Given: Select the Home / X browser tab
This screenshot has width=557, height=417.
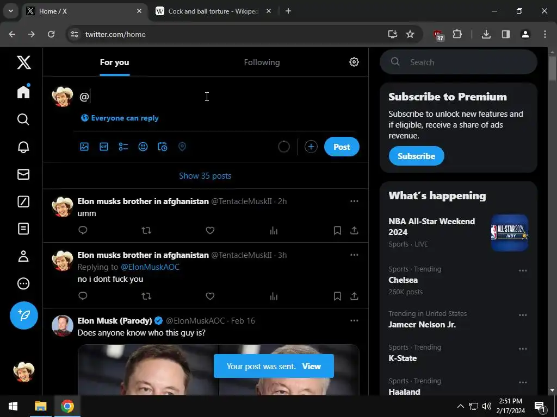Looking at the screenshot, I should tap(84, 11).
